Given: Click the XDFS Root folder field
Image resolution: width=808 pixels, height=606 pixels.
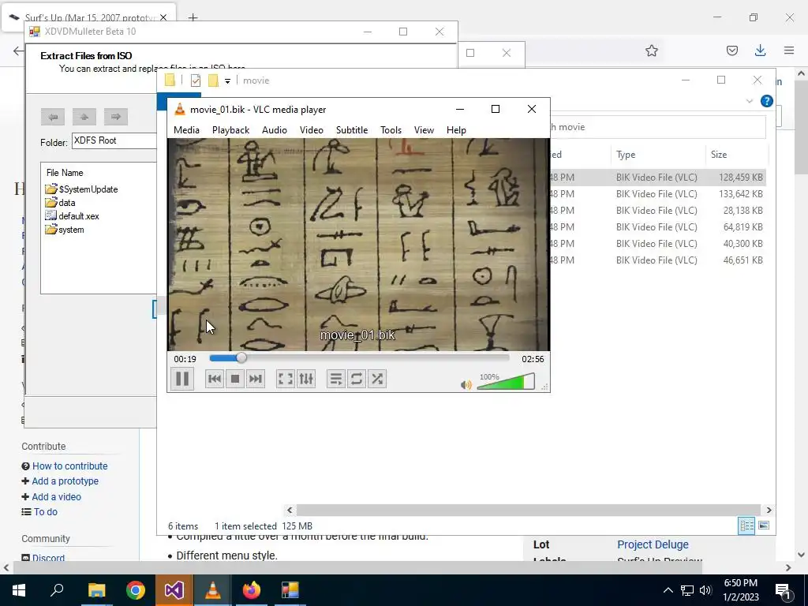Looking at the screenshot, I should point(114,140).
